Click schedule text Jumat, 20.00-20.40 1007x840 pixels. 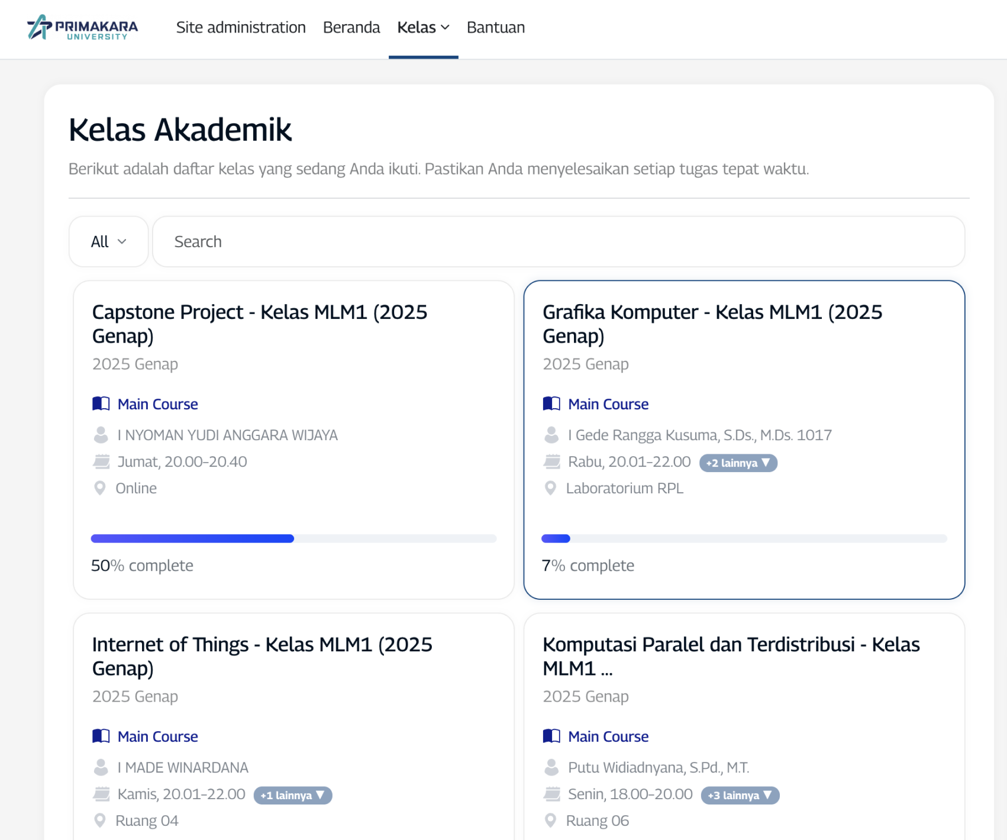(x=182, y=462)
